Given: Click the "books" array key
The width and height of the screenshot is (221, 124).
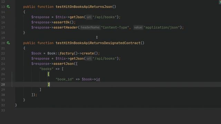Looking at the screenshot, I should (46, 69).
